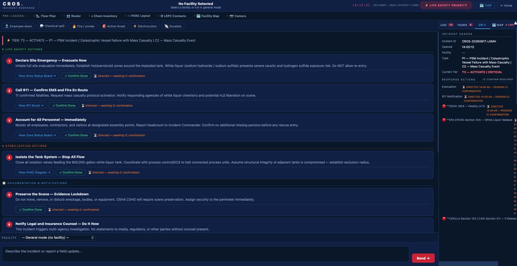Viewport: 517px width, 266px height.
Task: Click the Life Safety Priority button
Action: click(x=446, y=5)
